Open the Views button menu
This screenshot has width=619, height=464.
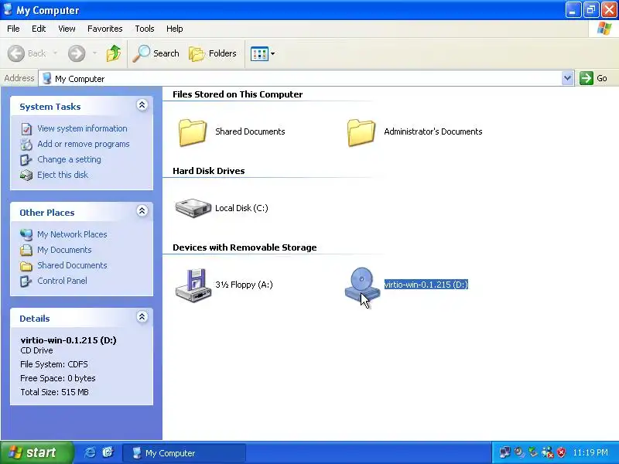262,53
